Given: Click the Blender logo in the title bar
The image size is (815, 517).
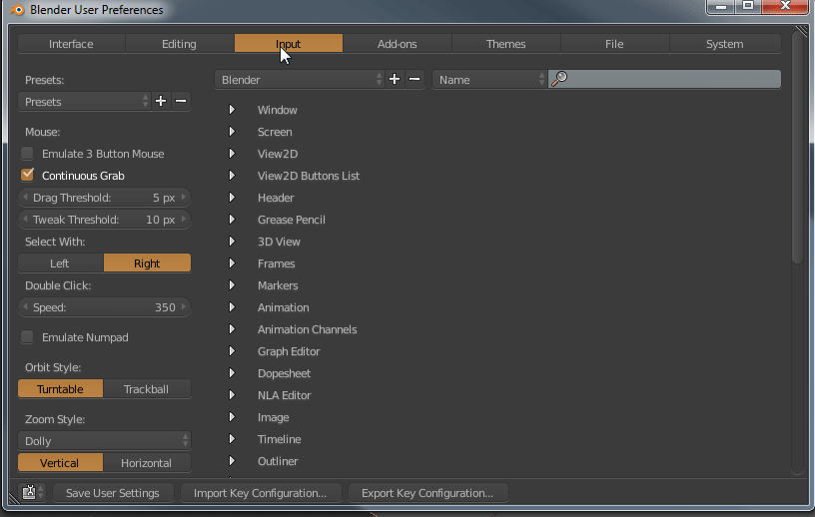Looking at the screenshot, I should (18, 10).
